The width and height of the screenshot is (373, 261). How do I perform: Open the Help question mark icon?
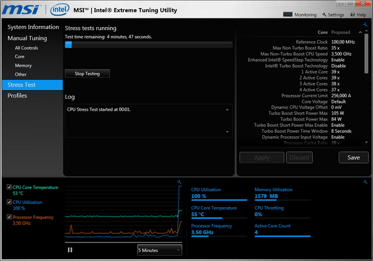pyautogui.click(x=353, y=14)
